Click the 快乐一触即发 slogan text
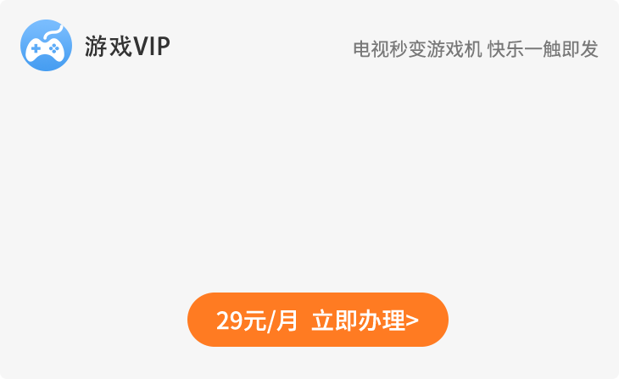 (543, 49)
